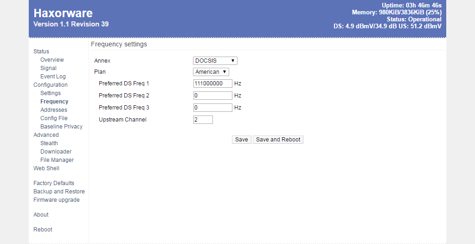The image size is (475, 244).
Task: Expand the Plan American dropdown
Action: click(x=211, y=72)
